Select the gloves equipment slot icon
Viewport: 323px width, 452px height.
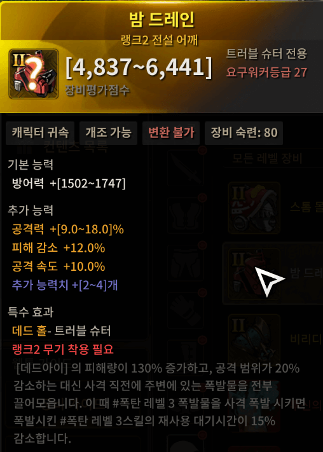tap(185, 310)
